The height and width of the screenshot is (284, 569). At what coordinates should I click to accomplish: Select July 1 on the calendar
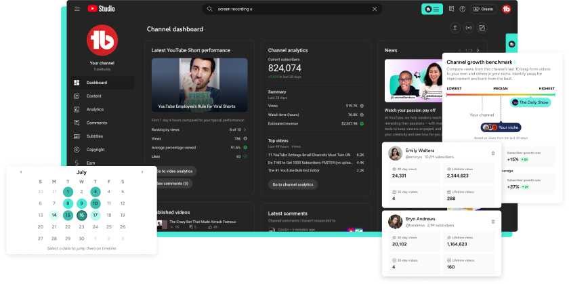click(68, 192)
